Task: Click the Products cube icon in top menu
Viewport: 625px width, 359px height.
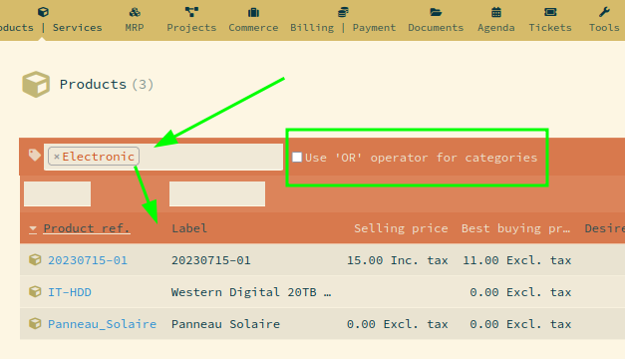Action: coord(43,12)
